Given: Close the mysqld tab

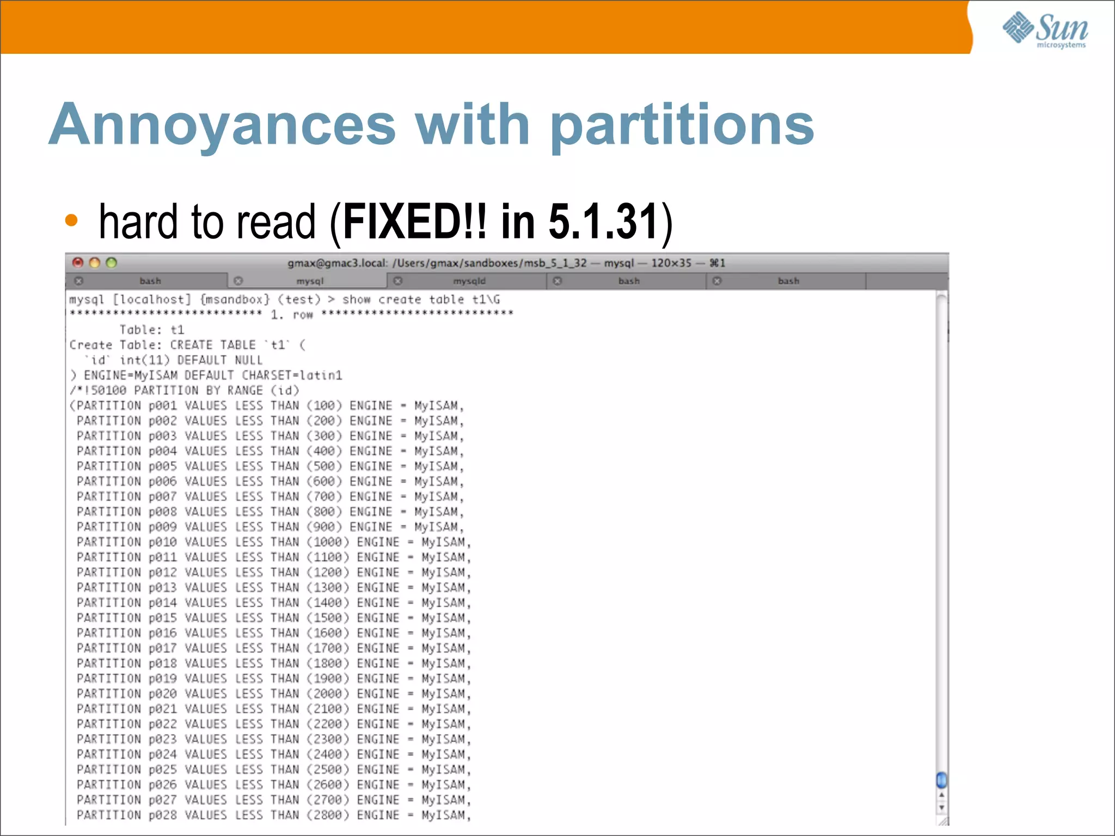Looking at the screenshot, I should [398, 281].
